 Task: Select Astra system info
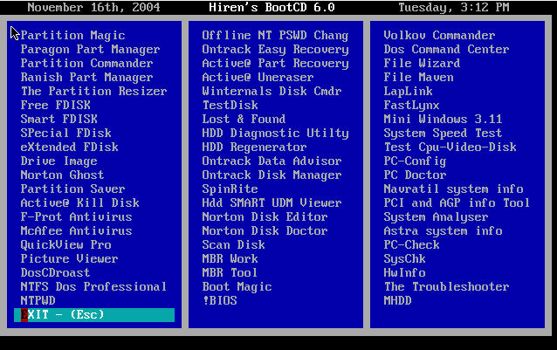443,230
